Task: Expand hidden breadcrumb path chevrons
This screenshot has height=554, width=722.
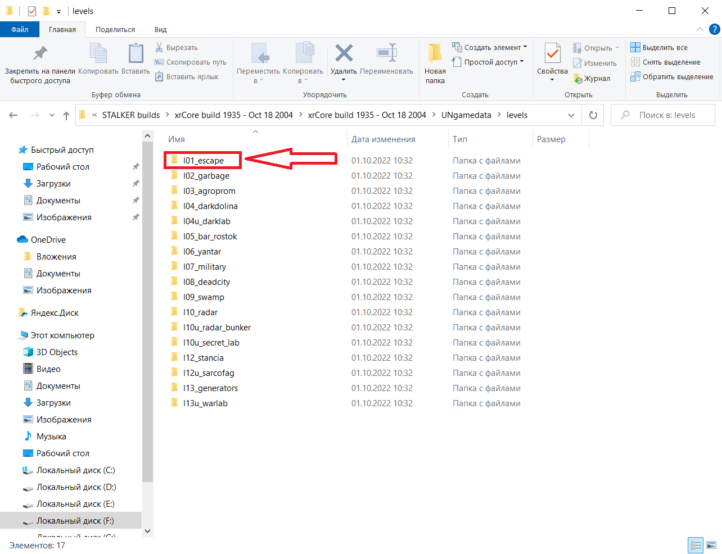Action: pos(94,115)
